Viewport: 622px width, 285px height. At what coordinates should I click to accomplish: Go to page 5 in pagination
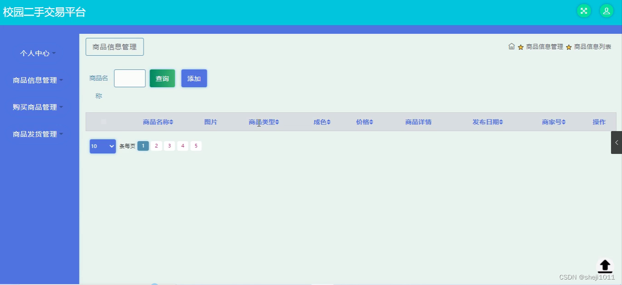[196, 146]
